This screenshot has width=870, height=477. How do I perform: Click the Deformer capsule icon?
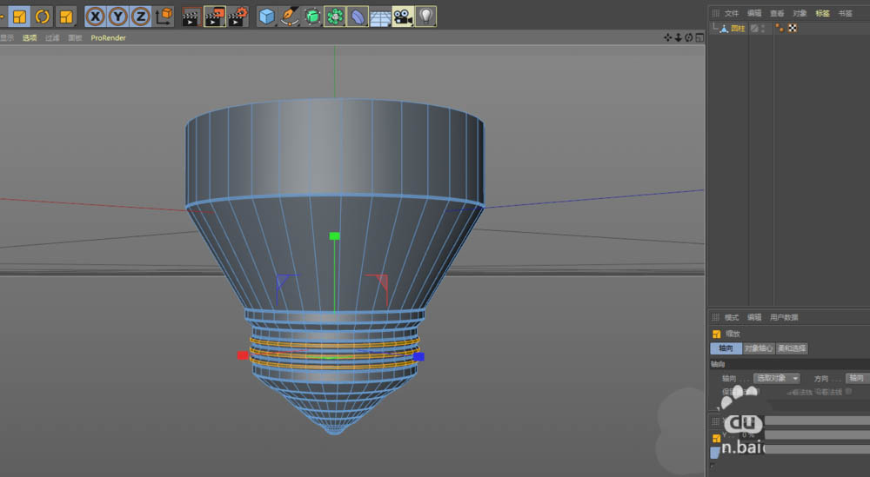[358, 17]
